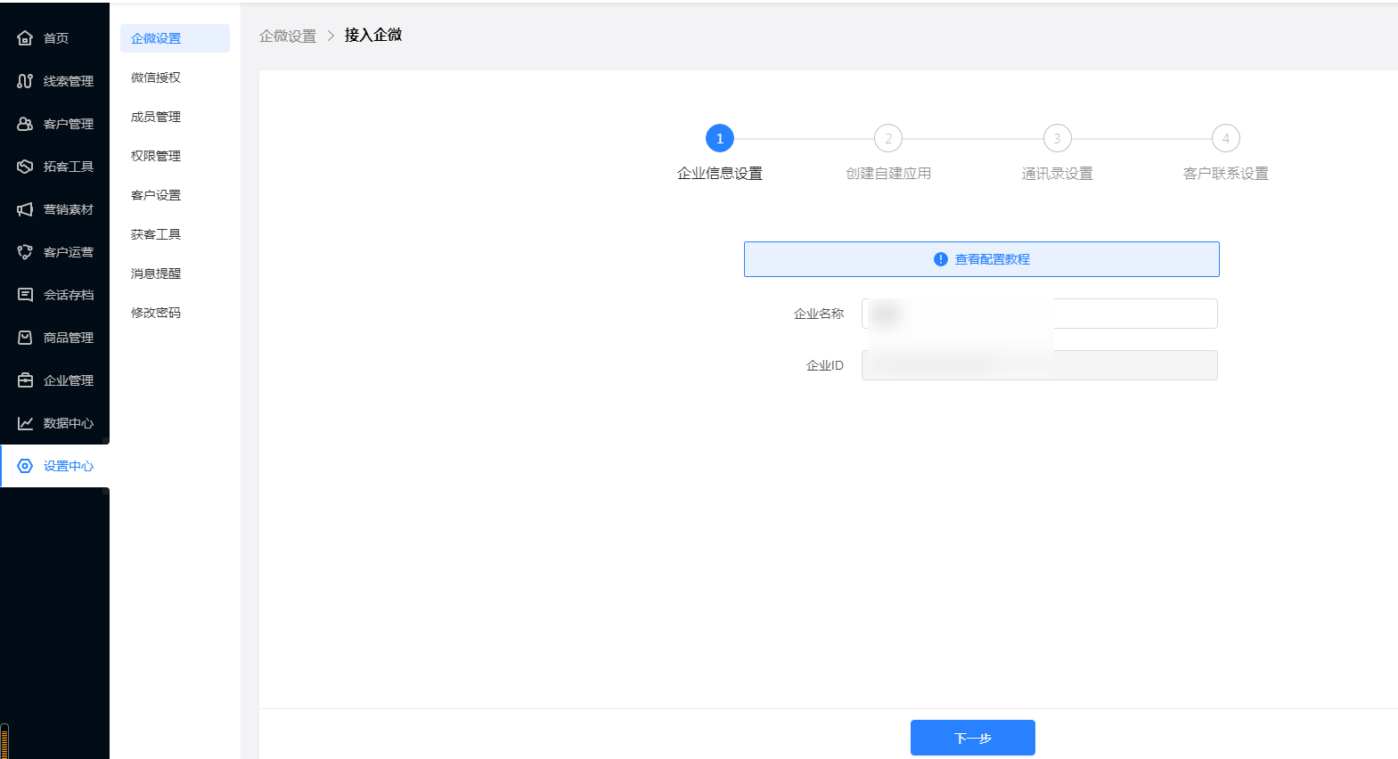The height and width of the screenshot is (759, 1398).
Task: Go to 成员管理 in settings menu
Action: pos(156,117)
